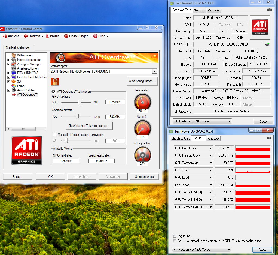278x255 pixels.
Task: Click the BIOS save chip icon in GPU-Z
Action: point(267,44)
